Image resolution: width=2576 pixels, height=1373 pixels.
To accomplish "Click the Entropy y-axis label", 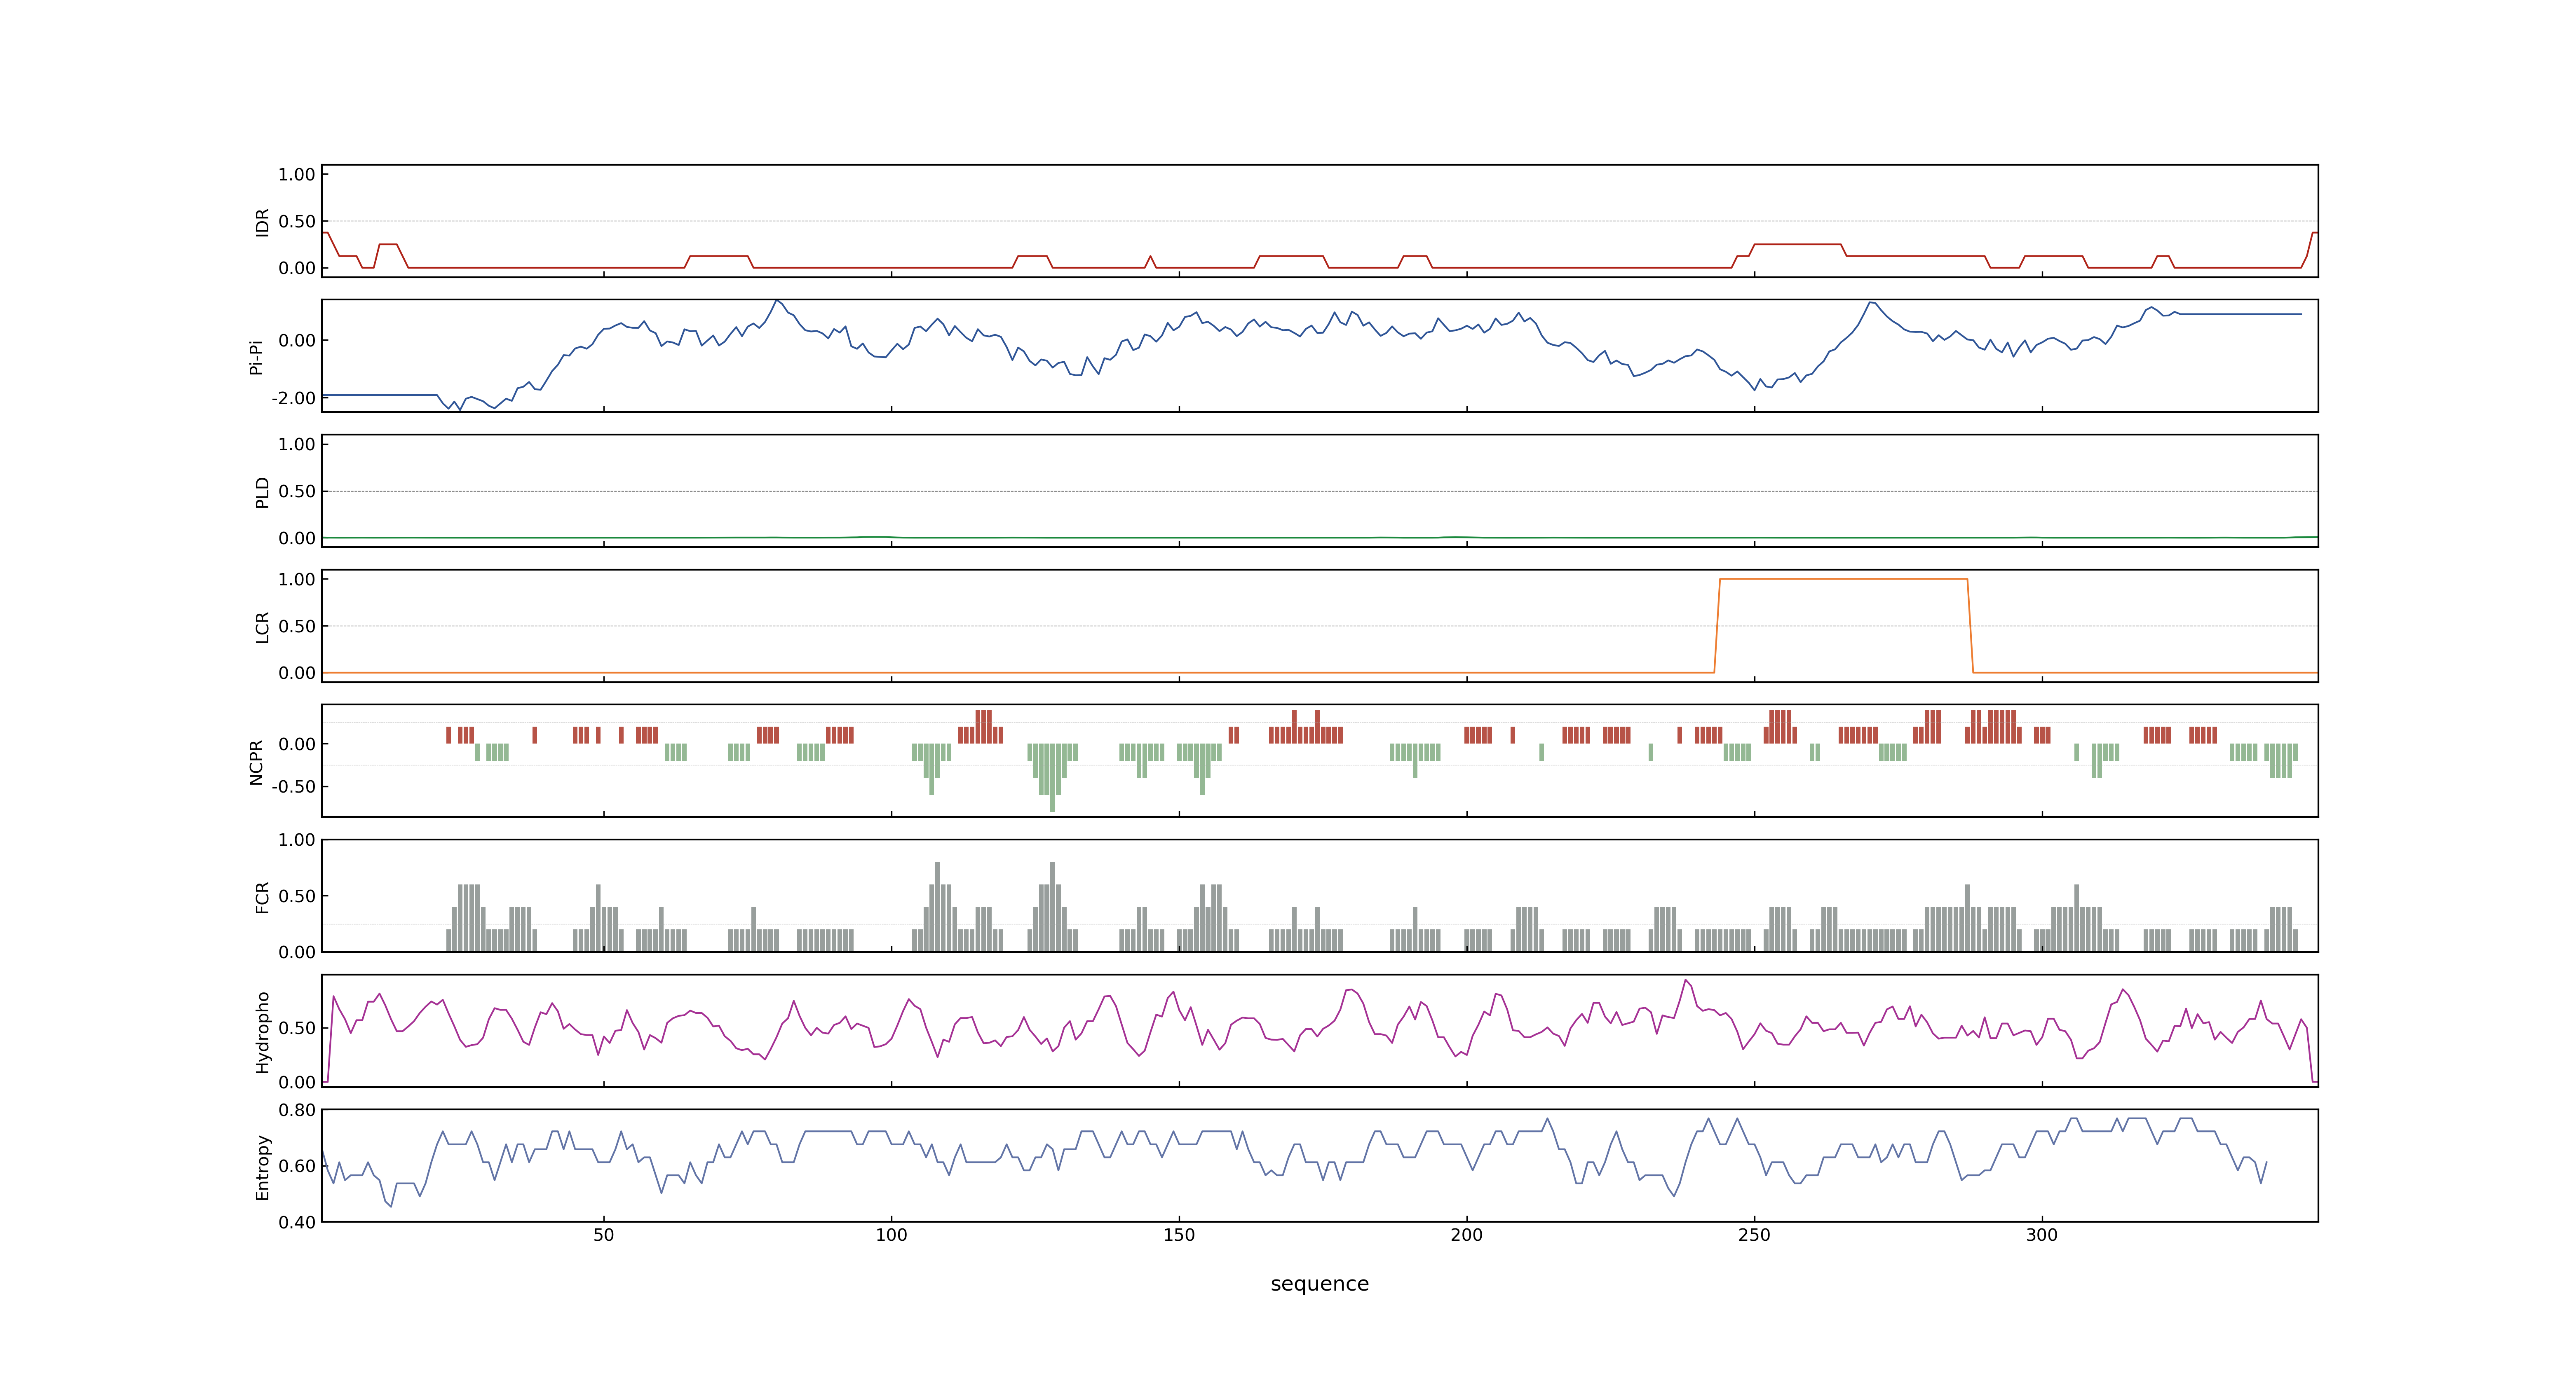I will coord(262,1167).
